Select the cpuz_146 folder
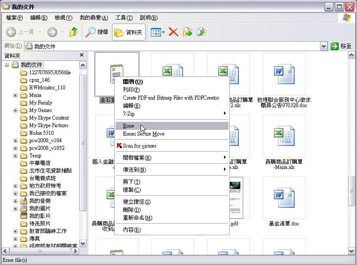Image resolution: width=357 pixels, height=265 pixels. point(35,80)
